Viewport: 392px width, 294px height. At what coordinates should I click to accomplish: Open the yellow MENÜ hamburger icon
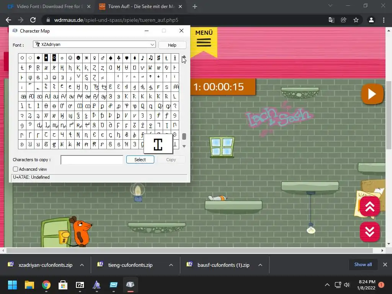click(x=204, y=42)
